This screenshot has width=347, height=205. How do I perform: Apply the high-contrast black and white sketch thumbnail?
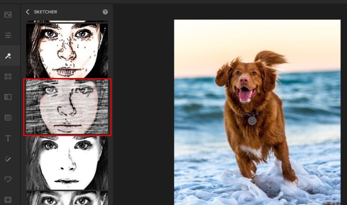click(67, 163)
